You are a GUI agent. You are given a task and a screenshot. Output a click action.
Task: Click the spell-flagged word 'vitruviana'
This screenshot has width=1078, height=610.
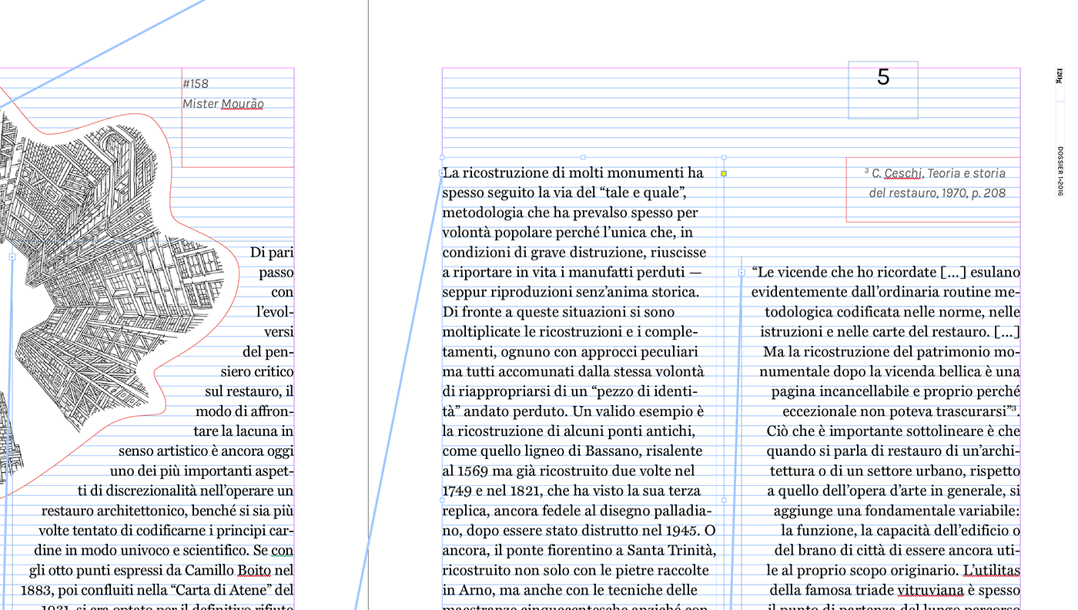click(927, 591)
